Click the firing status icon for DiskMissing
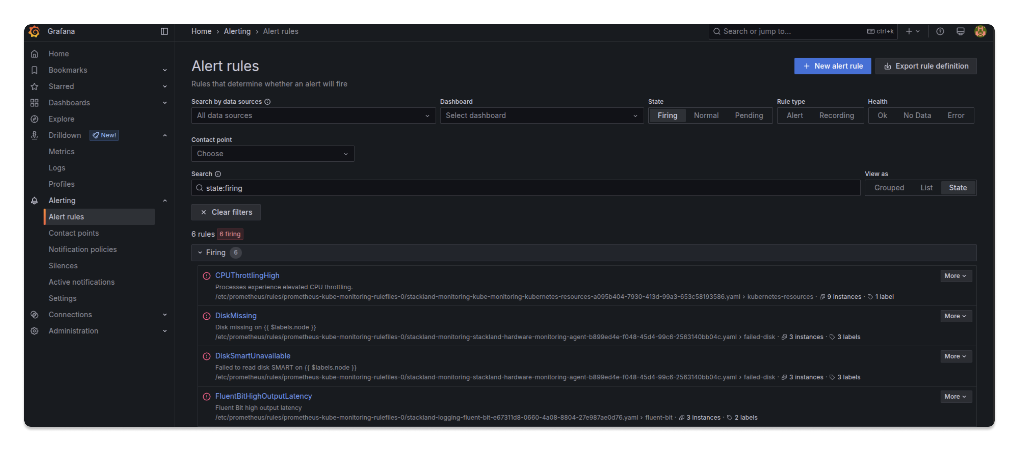The width and height of the screenshot is (1019, 451). pos(207,316)
